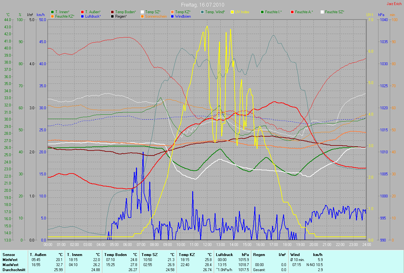The width and height of the screenshot is (404, 273).
Task: Click the black Regen legend swatch
Action: pos(113,16)
